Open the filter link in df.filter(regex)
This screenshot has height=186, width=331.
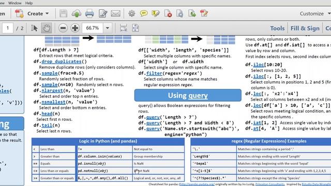point(154,73)
